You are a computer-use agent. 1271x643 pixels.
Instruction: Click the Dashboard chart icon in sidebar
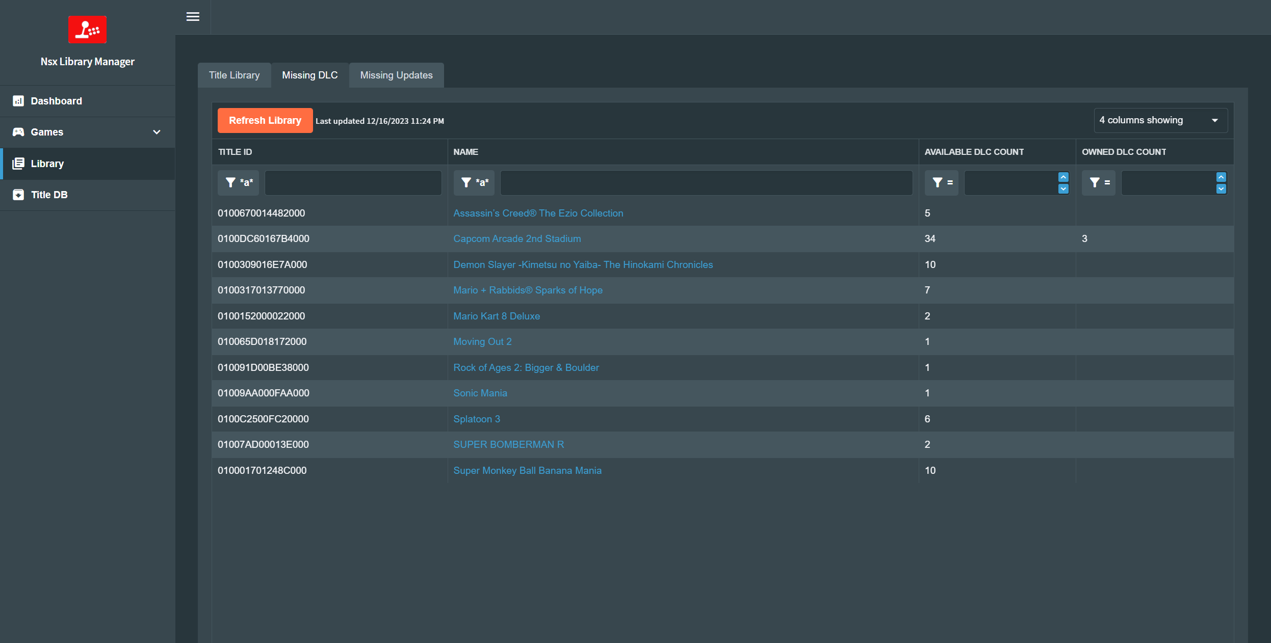pyautogui.click(x=18, y=101)
